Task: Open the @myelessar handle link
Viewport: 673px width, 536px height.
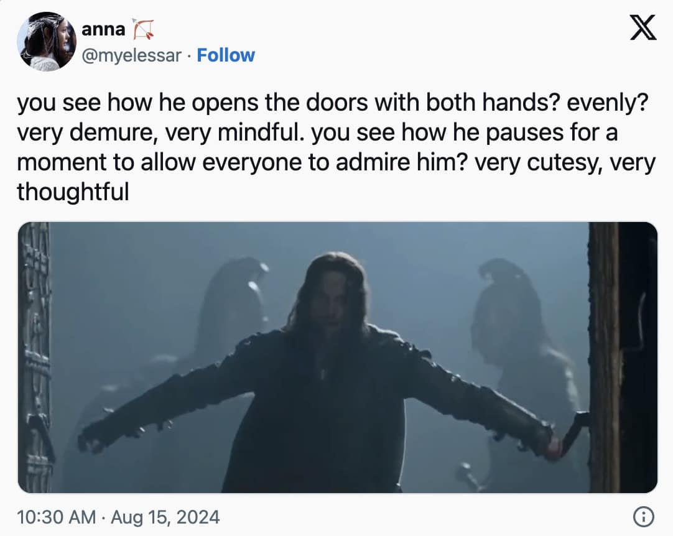Action: 131,56
